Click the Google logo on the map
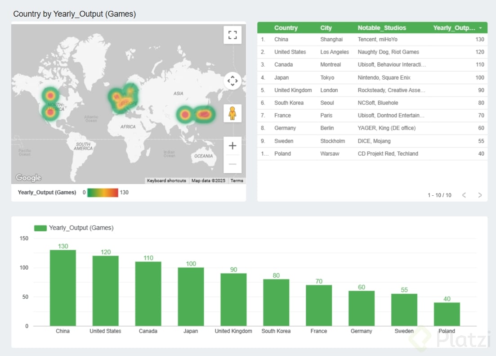The height and width of the screenshot is (356, 496). (28, 177)
